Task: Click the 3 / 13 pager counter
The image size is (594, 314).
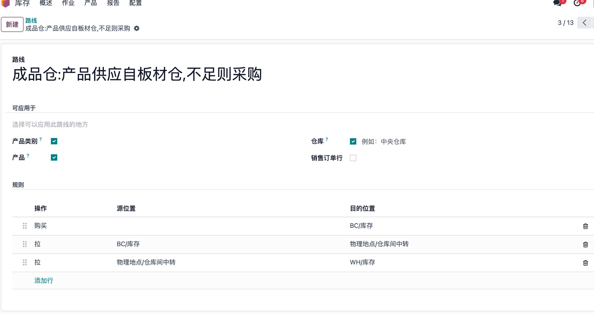Action: pos(566,23)
